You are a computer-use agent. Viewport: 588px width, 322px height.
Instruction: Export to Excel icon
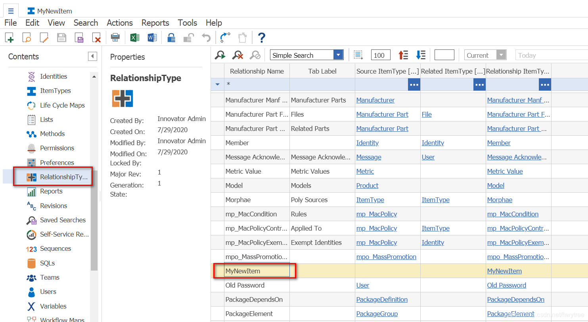pos(135,38)
